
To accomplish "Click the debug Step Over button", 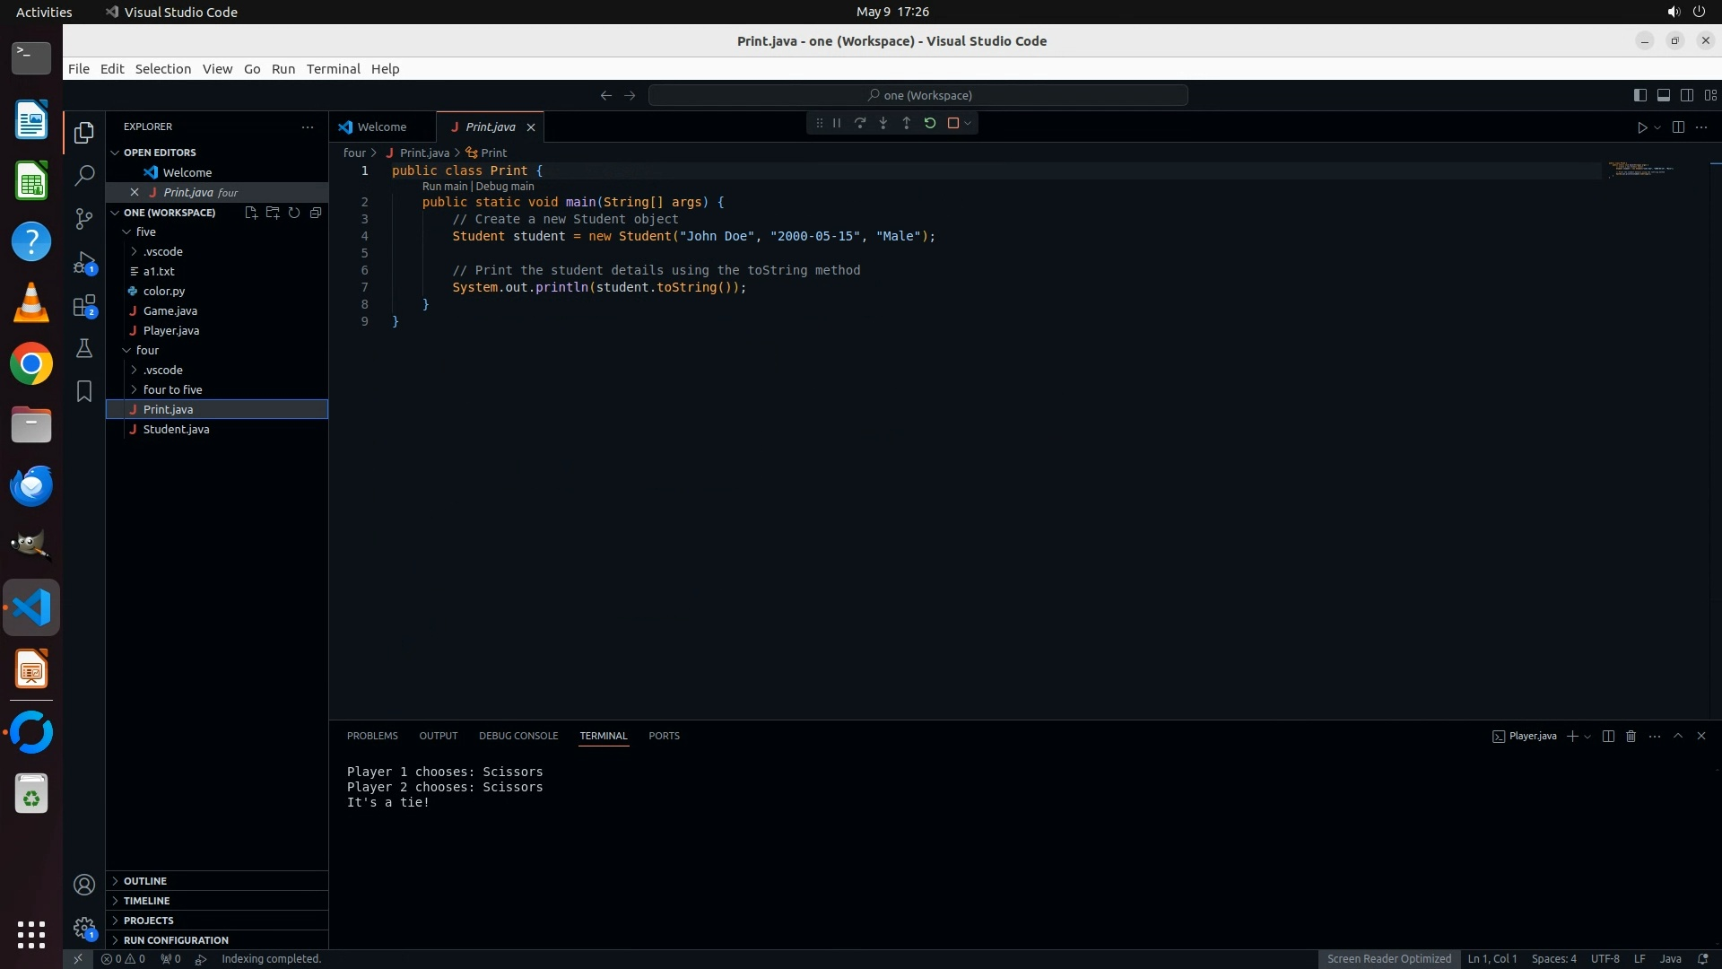I will coord(860,124).
